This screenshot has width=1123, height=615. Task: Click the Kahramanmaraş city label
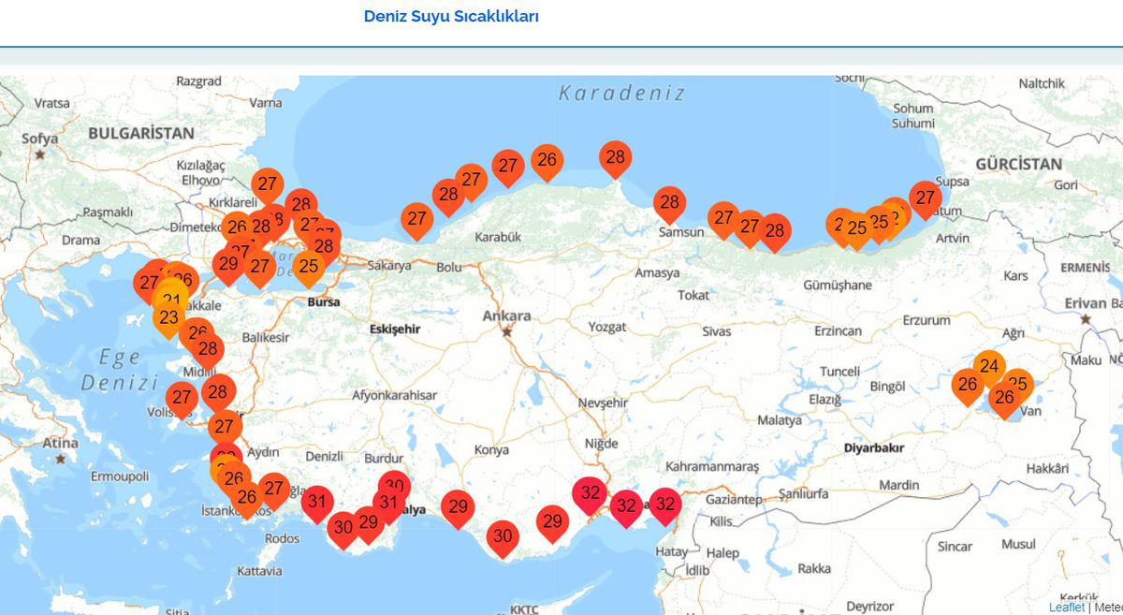pyautogui.click(x=712, y=466)
